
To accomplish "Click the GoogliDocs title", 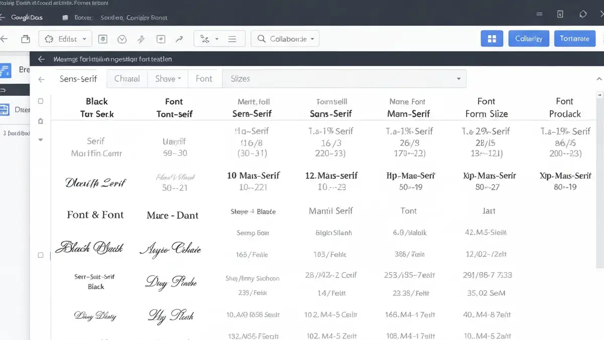I will click(26, 17).
